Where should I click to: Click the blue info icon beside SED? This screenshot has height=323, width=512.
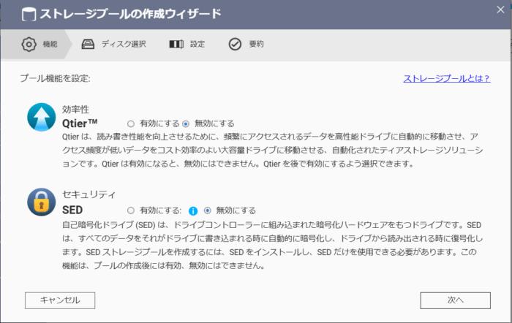pos(194,210)
